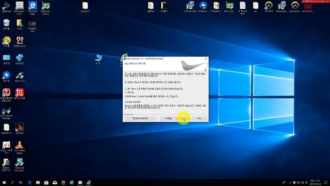
Task: Open the blonde character desktop shortcut
Action: point(6,41)
